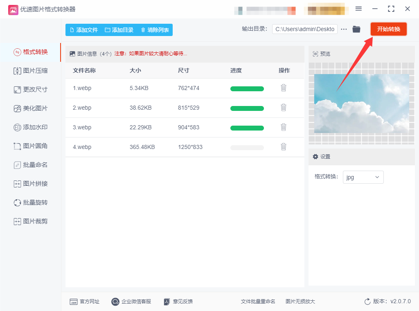Click 添加文件 add file button
Image resolution: width=419 pixels, height=311 pixels.
[x=83, y=30]
